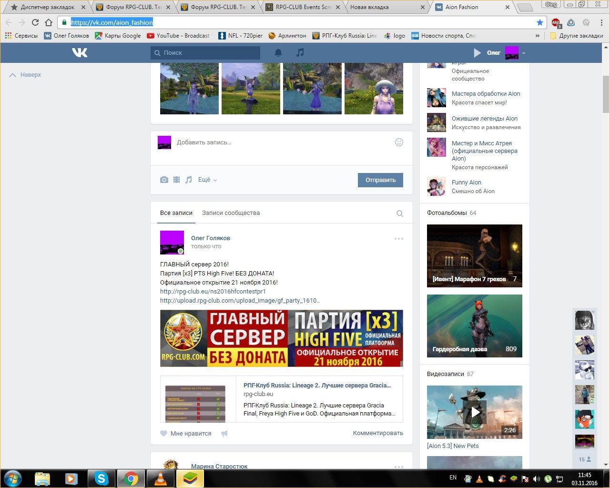This screenshot has width=610, height=488.
Task: Attach a photo via camera icon
Action: 164,180
